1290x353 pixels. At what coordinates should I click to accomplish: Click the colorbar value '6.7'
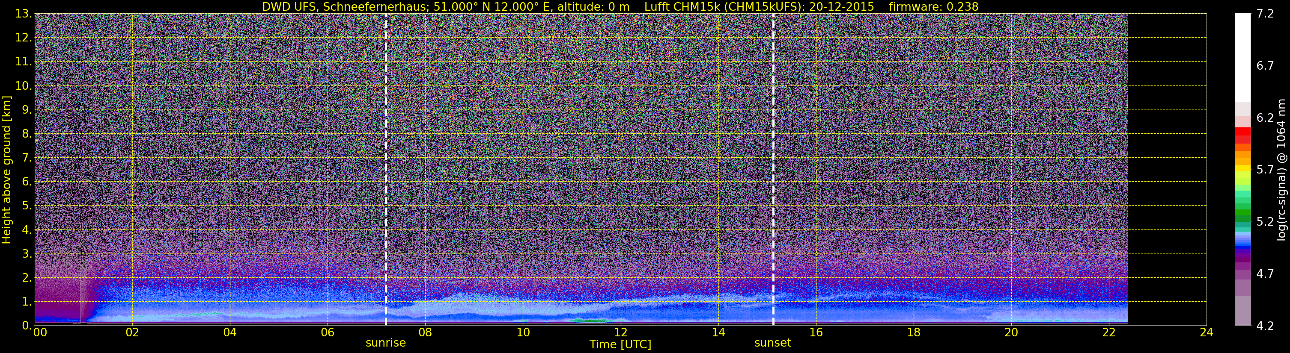click(x=1265, y=66)
